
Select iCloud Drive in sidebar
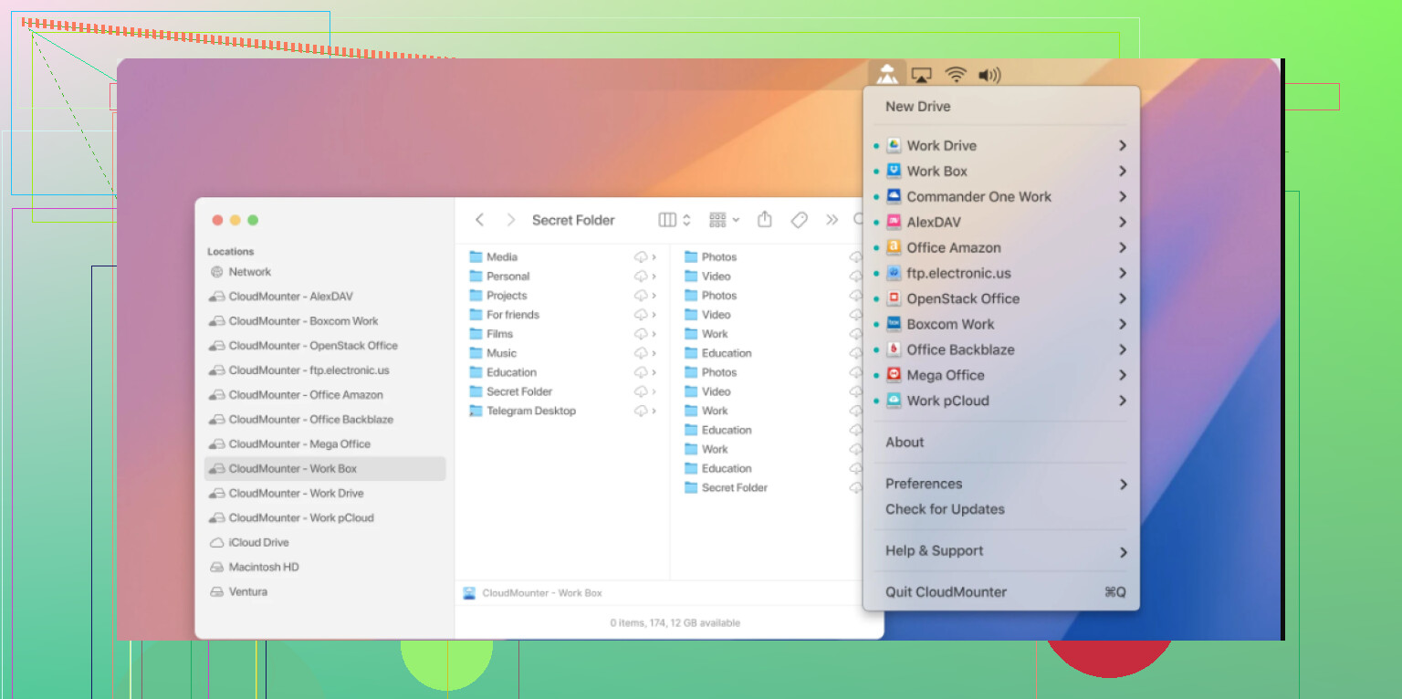pyautogui.click(x=258, y=542)
